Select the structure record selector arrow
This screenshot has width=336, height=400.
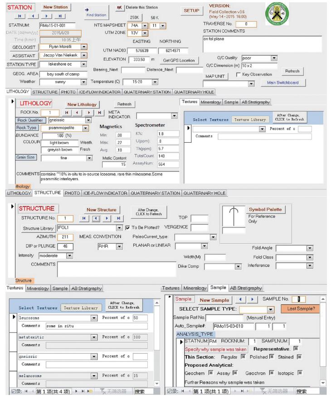12,206
